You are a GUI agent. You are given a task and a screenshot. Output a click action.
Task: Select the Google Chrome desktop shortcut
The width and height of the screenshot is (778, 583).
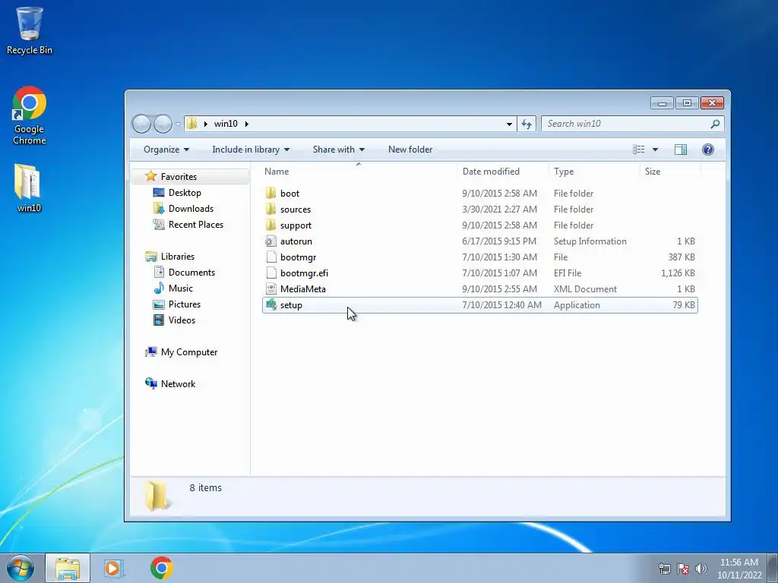click(x=30, y=115)
